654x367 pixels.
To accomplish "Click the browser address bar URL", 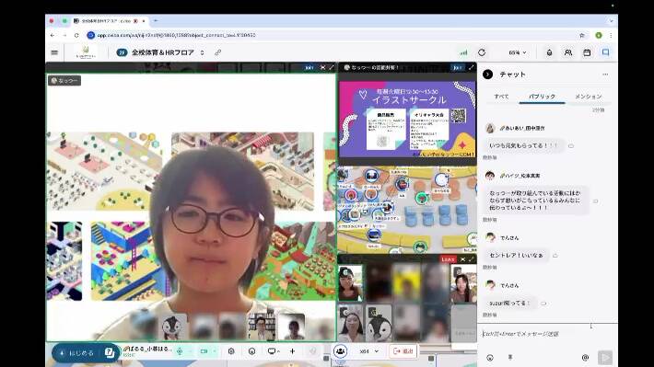I will (x=176, y=35).
